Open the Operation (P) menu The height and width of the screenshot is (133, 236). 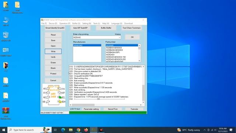coord(65,24)
